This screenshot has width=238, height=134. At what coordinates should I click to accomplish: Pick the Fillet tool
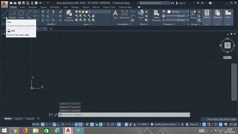tap(53, 16)
